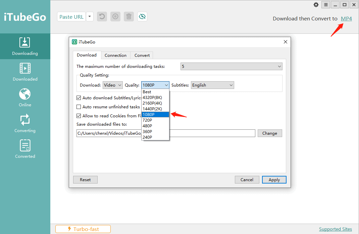Switch to the Connection tab

(x=115, y=55)
